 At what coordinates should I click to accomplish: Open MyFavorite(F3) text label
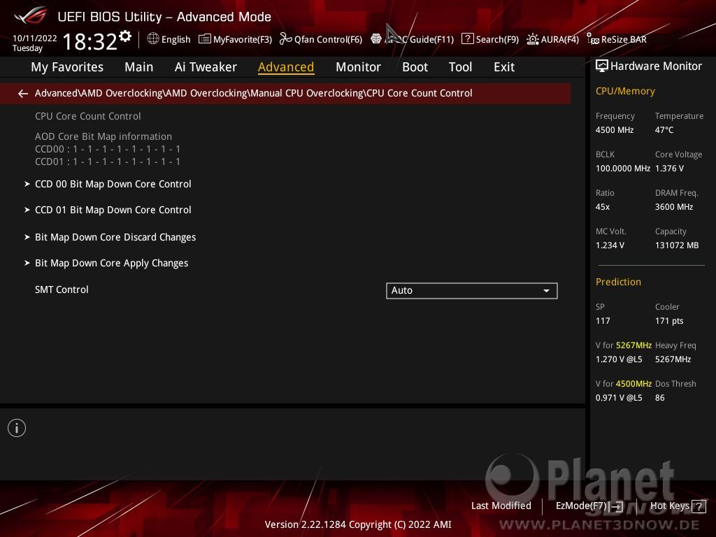point(243,40)
